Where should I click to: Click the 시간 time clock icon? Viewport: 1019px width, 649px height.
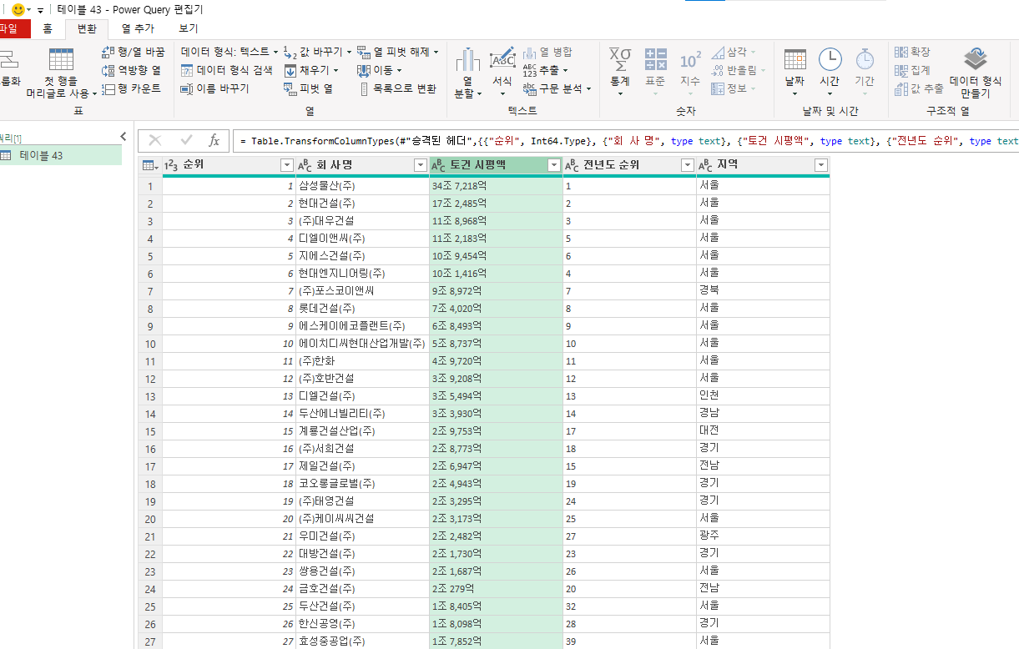pos(830,59)
